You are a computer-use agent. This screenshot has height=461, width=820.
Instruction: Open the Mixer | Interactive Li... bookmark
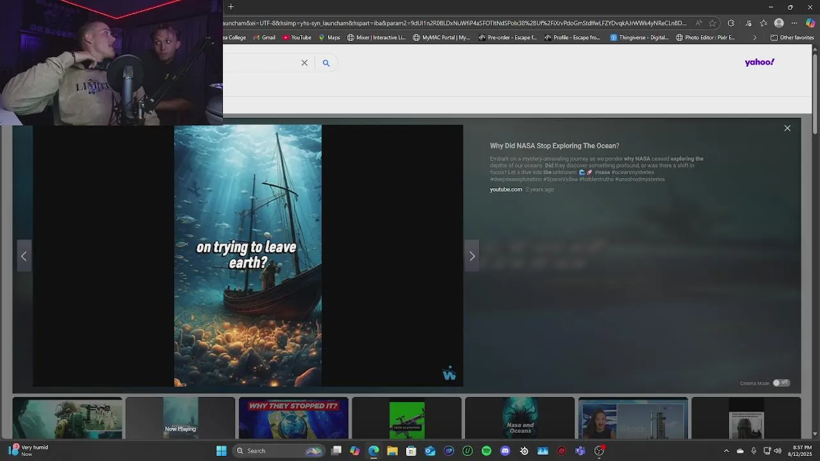pyautogui.click(x=377, y=38)
